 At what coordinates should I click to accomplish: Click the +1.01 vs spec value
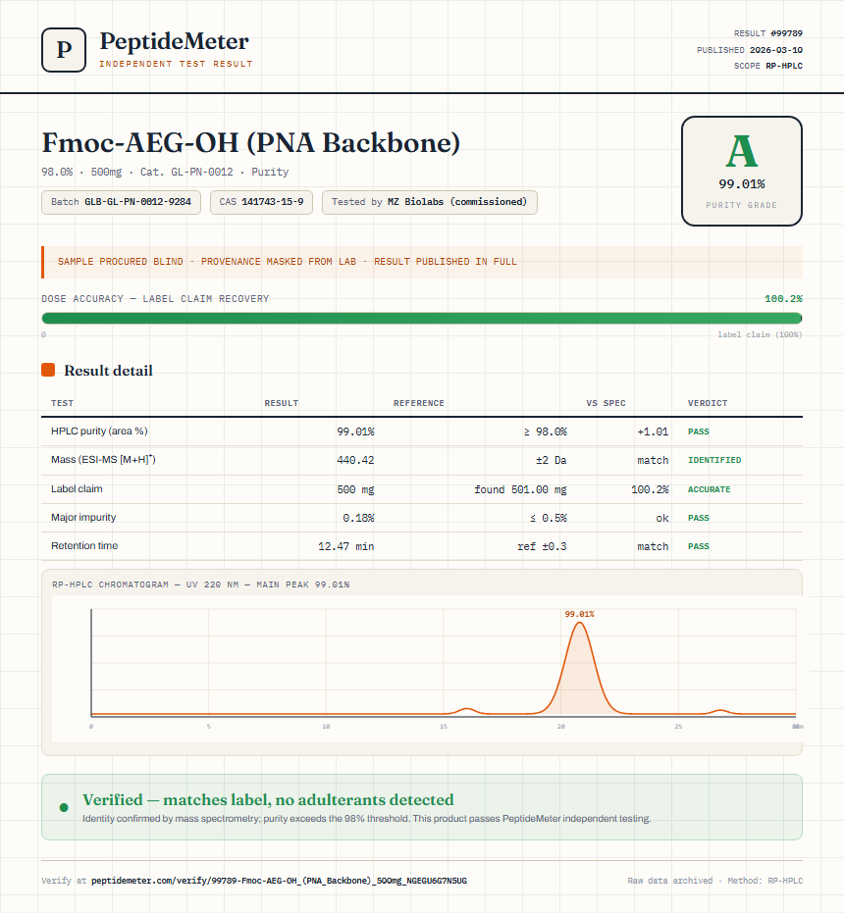(x=653, y=431)
